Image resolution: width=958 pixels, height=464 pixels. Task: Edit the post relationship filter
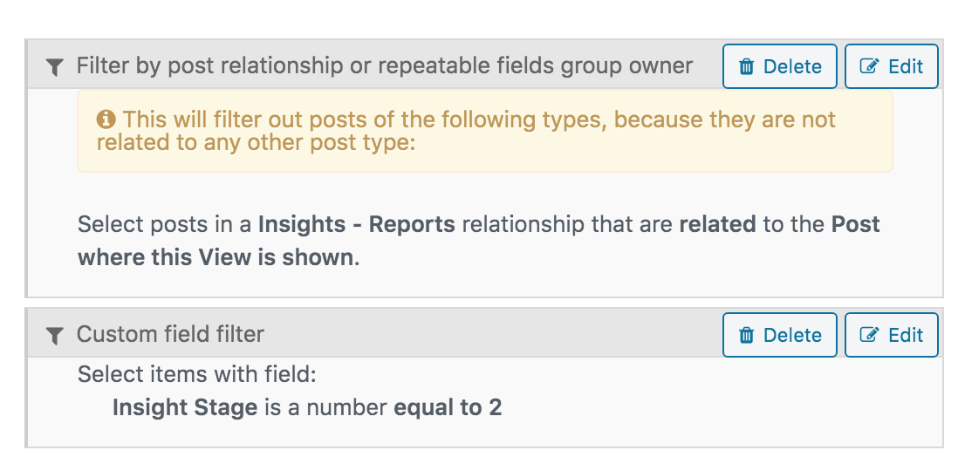click(x=892, y=66)
